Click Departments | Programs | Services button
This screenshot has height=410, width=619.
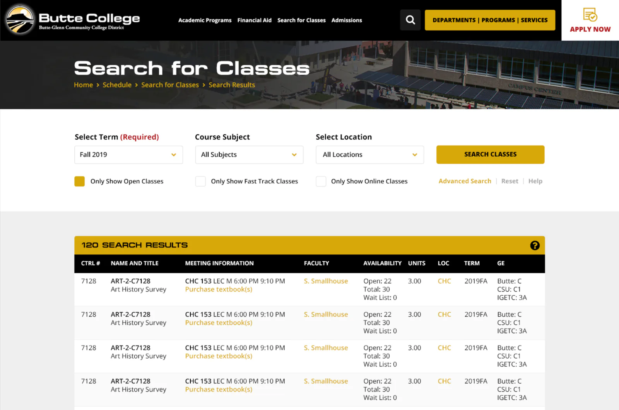click(x=490, y=20)
